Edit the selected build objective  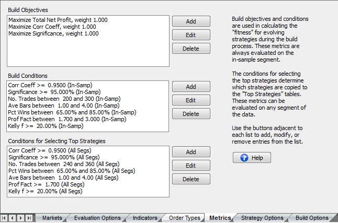191,35
